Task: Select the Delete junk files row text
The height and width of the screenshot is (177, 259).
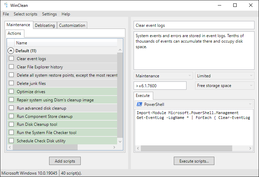Action: pos(31,84)
